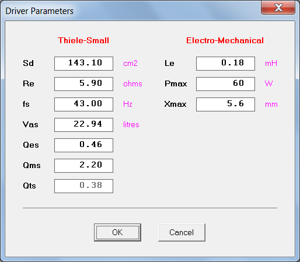Click the Re label

point(29,83)
